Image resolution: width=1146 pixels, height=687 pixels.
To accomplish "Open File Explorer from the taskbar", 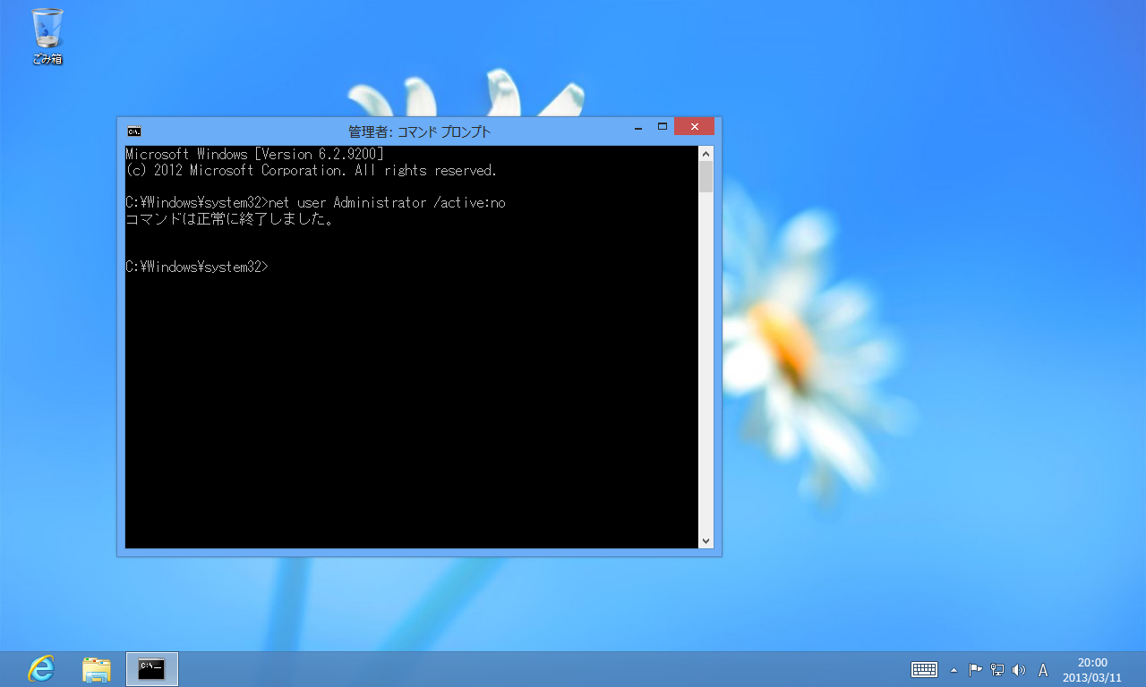I will click(97, 668).
